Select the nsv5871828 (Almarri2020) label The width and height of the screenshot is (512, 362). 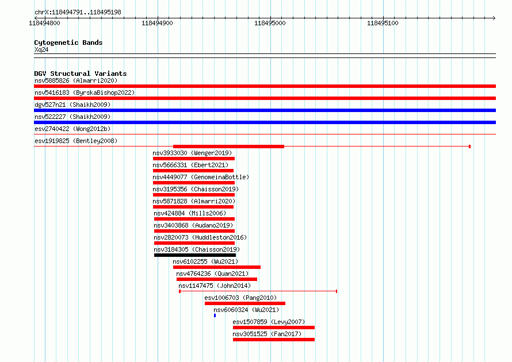point(194,201)
